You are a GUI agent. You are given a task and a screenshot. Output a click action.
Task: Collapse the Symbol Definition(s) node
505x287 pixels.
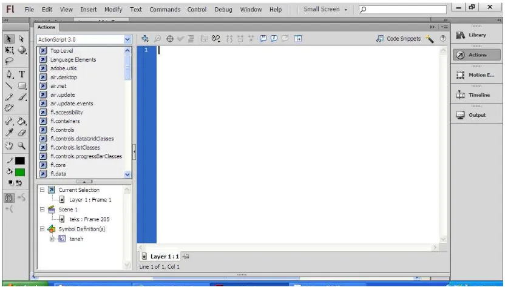[x=42, y=229]
